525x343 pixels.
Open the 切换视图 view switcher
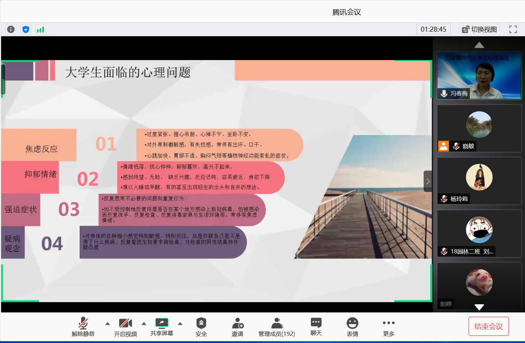[479, 29]
